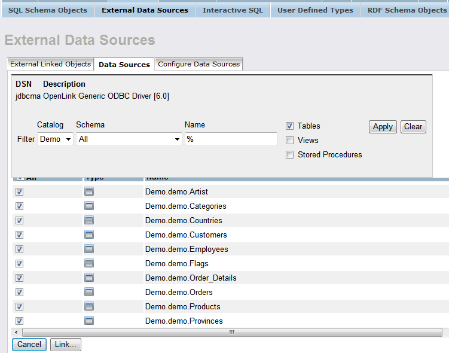Screen dimensions: 449x353
Task: Click the Link... button
Action: tap(66, 345)
